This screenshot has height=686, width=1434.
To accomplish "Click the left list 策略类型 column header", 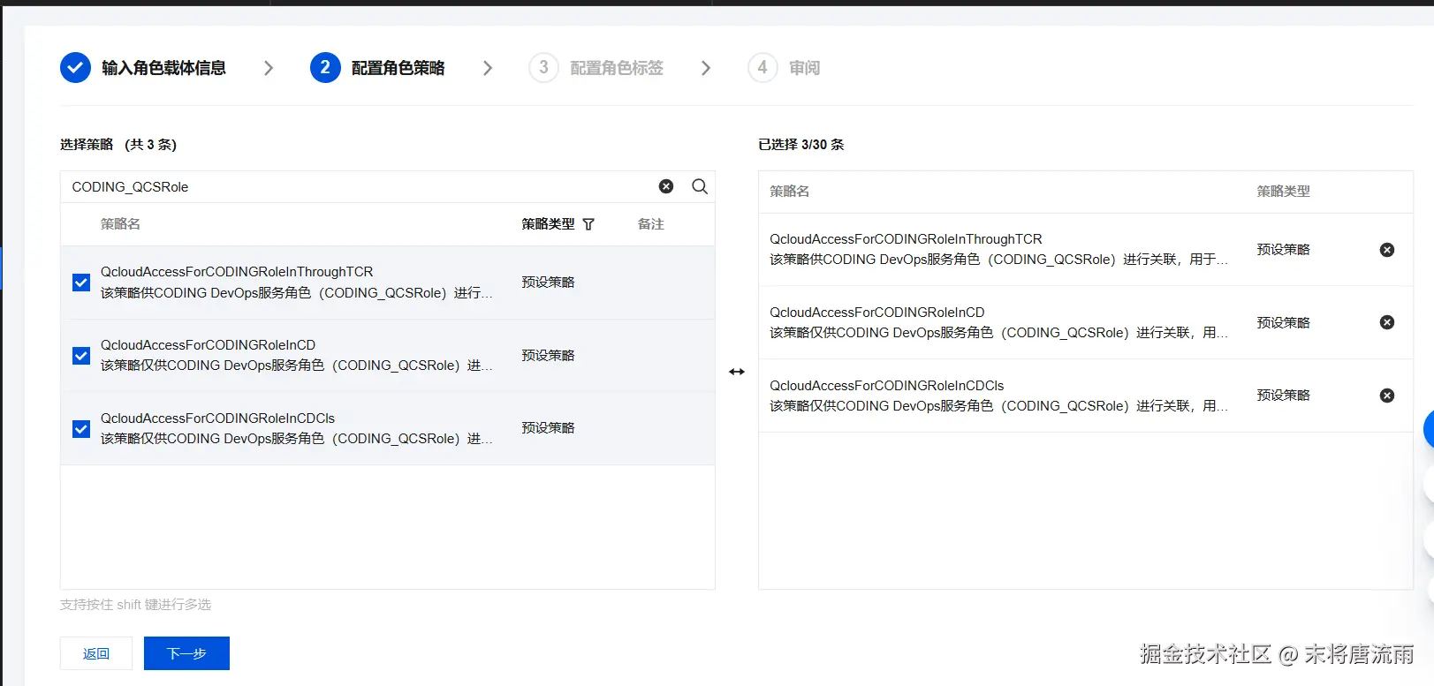I will [548, 224].
